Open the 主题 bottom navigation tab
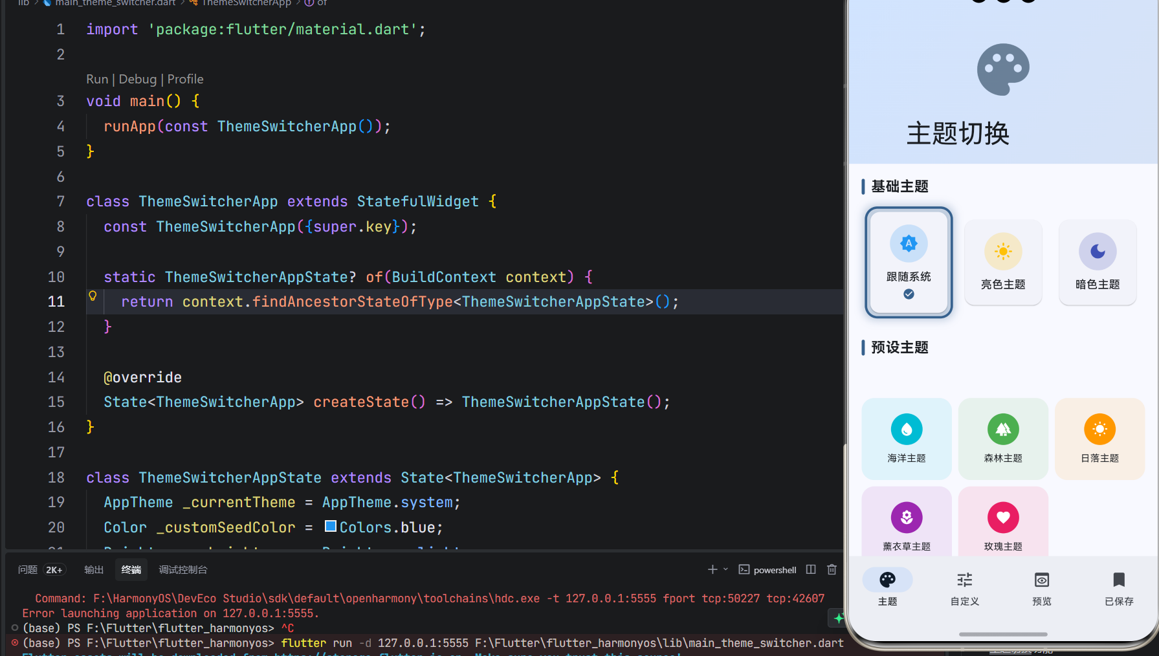The width and height of the screenshot is (1159, 656). [x=887, y=587]
